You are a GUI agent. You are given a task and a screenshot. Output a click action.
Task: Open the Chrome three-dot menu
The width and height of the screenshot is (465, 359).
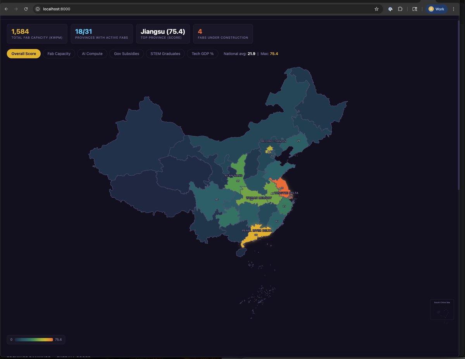pos(453,9)
